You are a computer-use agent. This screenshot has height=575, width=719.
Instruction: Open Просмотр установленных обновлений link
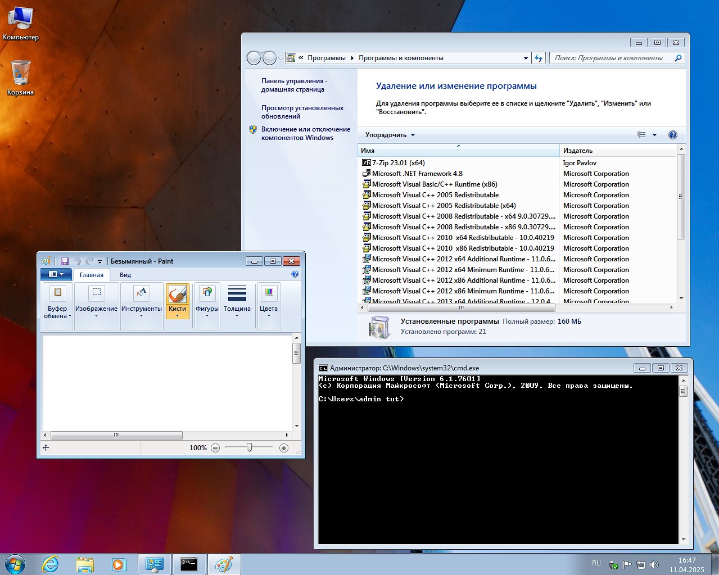tap(302, 111)
